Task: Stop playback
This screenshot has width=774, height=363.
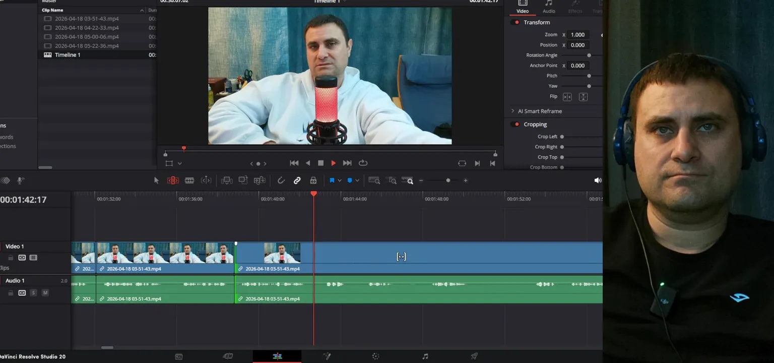Action: click(x=320, y=163)
